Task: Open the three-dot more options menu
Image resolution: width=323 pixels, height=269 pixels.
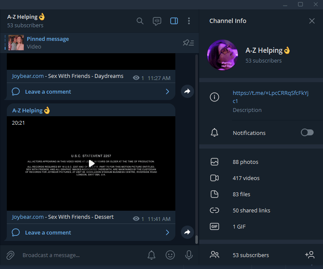Action: 189,21
